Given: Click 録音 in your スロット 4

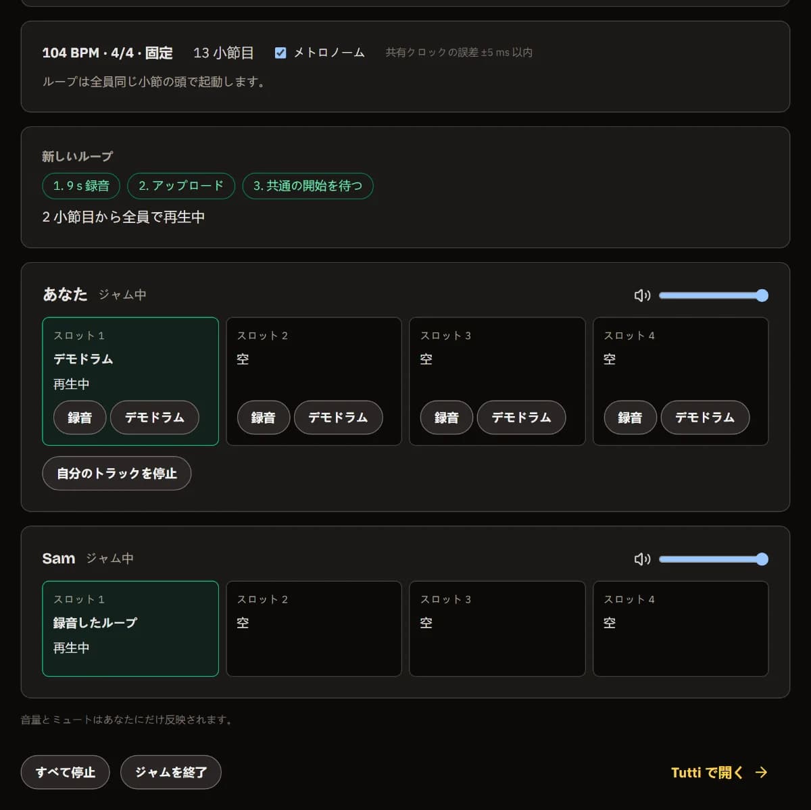Looking at the screenshot, I should tap(630, 417).
